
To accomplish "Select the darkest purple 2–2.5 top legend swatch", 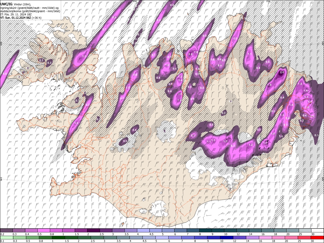I will (93, 231).
